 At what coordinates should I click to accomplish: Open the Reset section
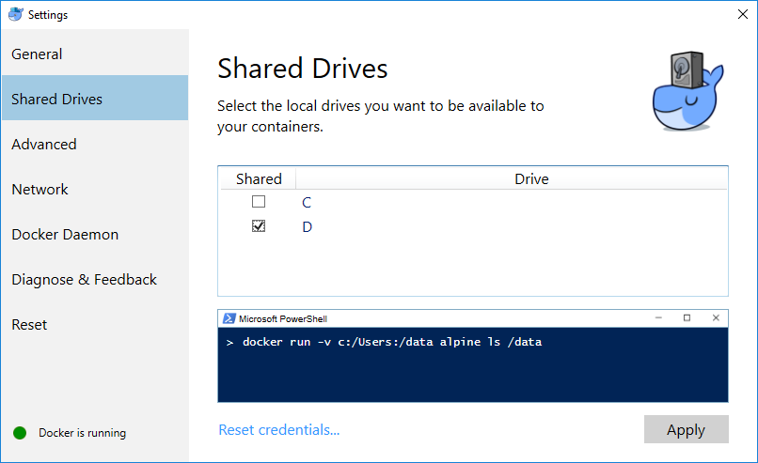pyautogui.click(x=95, y=324)
